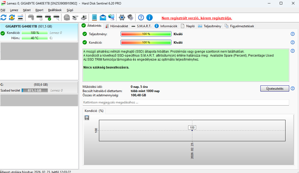The width and height of the screenshot is (299, 173).
Task: Open the Lemez menu
Action: tap(14, 10)
